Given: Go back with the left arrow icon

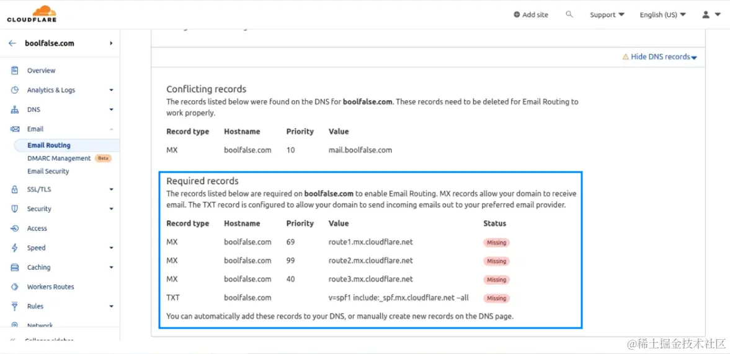Looking at the screenshot, I should [12, 43].
